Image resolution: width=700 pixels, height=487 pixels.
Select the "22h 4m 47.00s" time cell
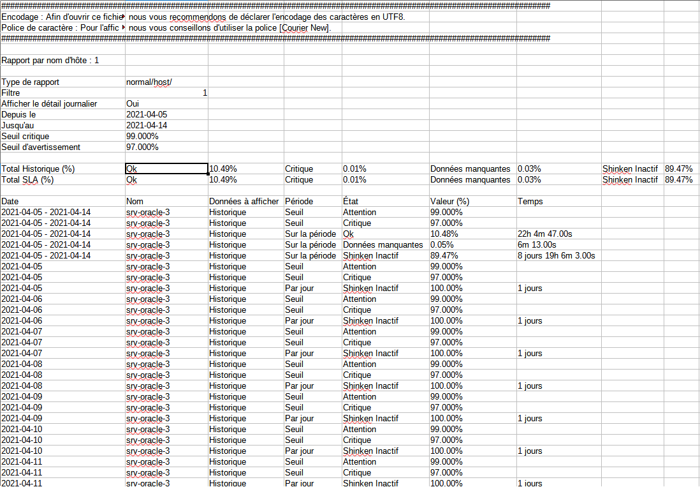click(x=544, y=234)
